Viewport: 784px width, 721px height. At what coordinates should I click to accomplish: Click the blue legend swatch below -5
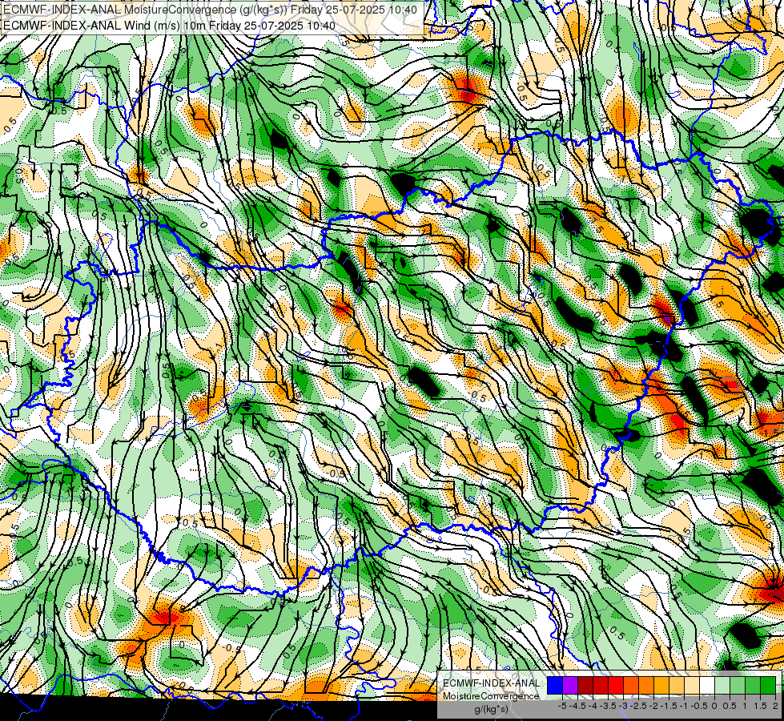pyautogui.click(x=555, y=686)
